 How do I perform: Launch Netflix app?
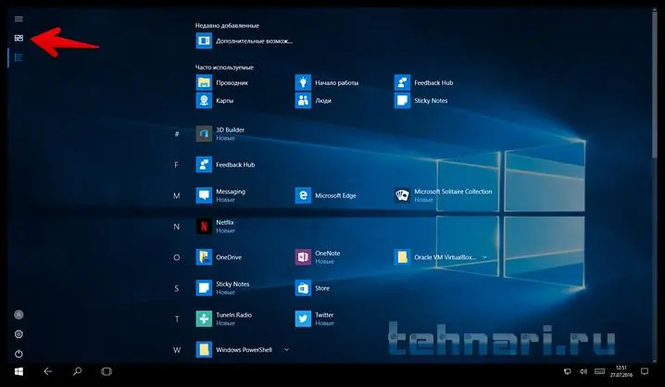click(x=216, y=226)
